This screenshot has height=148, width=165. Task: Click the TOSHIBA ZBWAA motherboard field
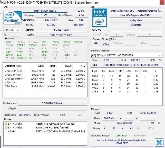(x=52, y=103)
